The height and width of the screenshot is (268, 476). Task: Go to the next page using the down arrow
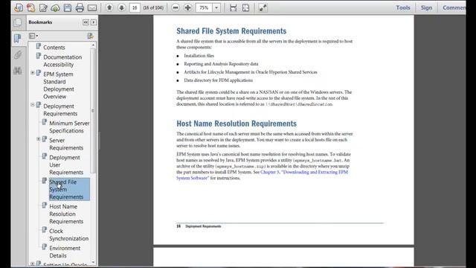tap(121, 7)
